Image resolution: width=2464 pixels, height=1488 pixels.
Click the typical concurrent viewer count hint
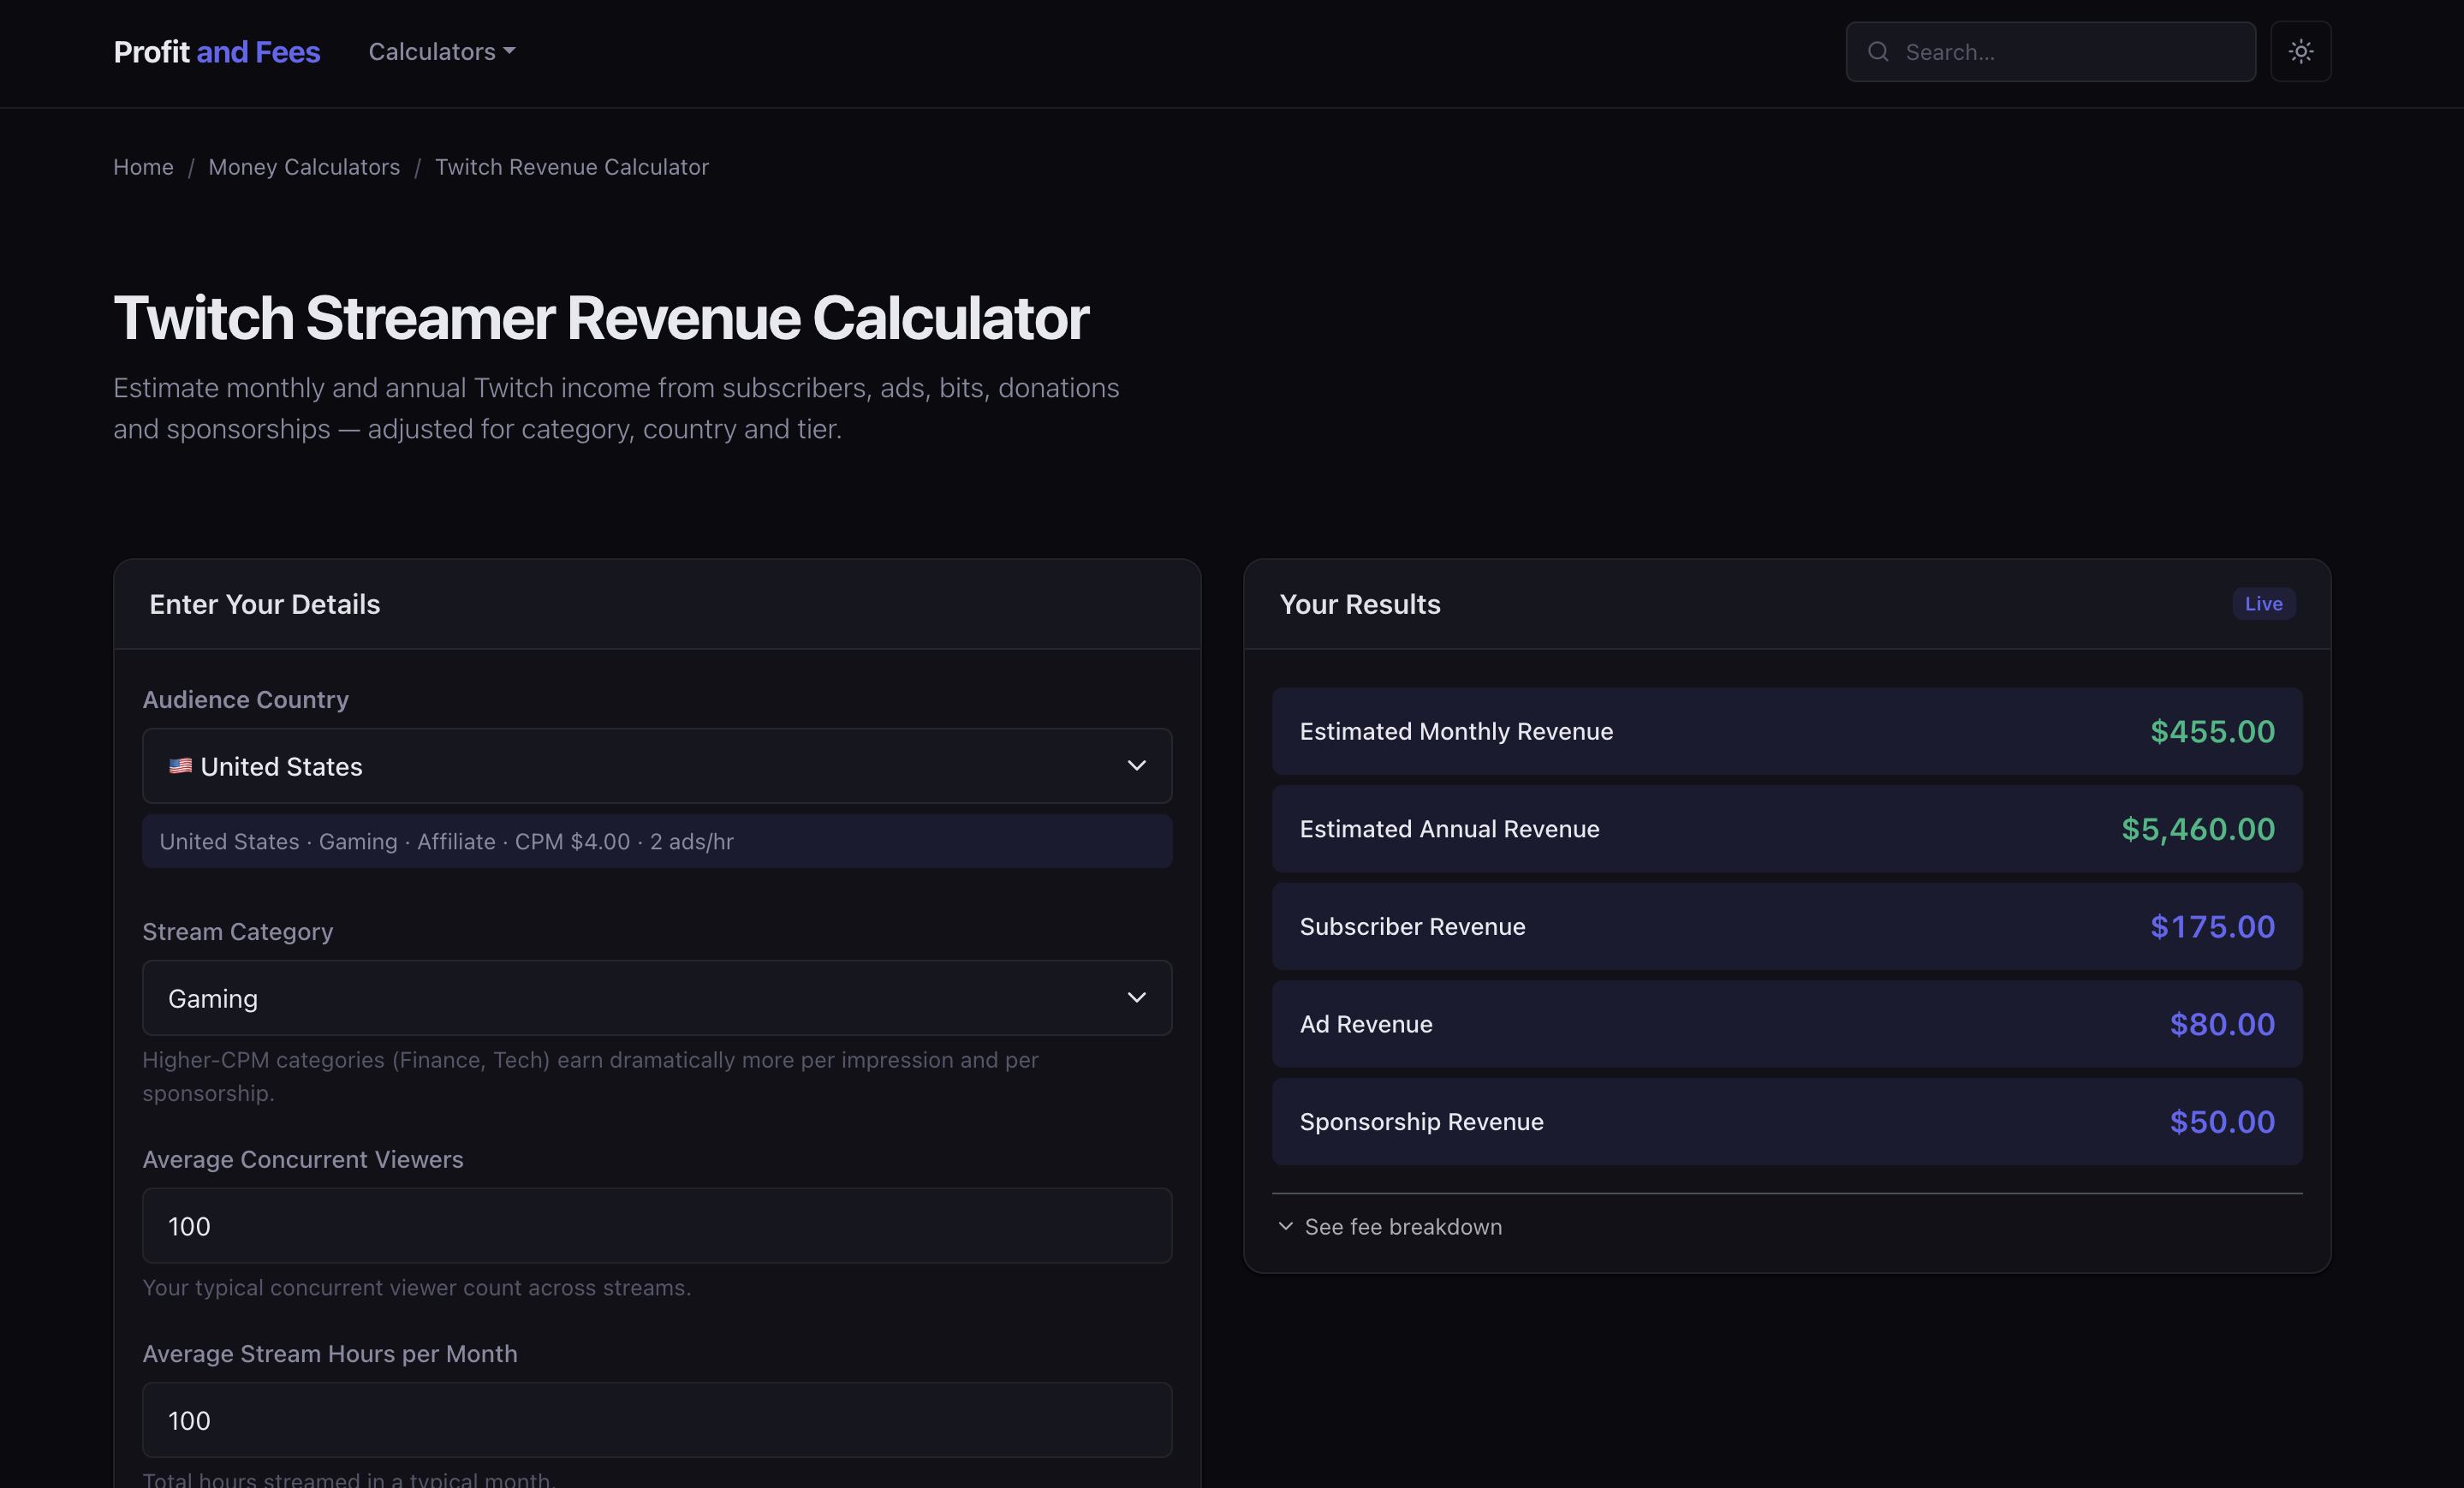(x=416, y=1287)
